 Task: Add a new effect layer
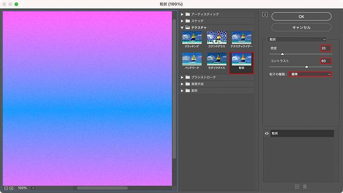297,187
